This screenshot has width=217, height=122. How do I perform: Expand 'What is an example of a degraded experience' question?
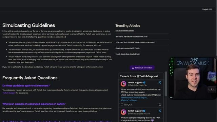pyautogui.click(x=34, y=104)
